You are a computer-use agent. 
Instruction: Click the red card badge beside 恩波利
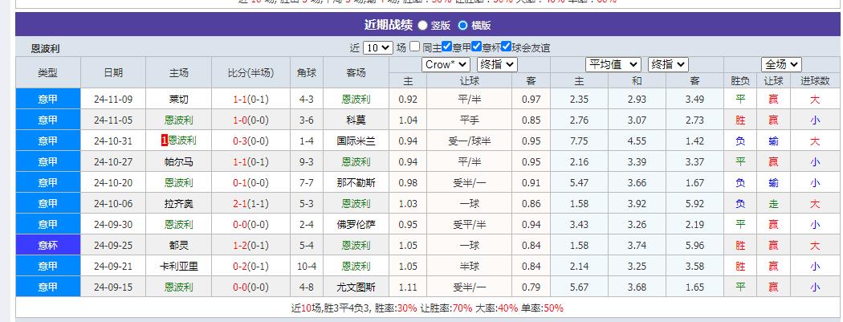(x=165, y=141)
